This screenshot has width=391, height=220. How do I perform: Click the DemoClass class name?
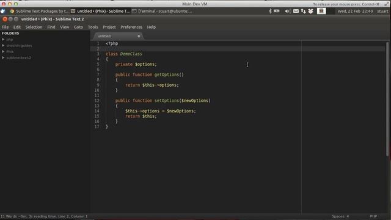pyautogui.click(x=131, y=54)
